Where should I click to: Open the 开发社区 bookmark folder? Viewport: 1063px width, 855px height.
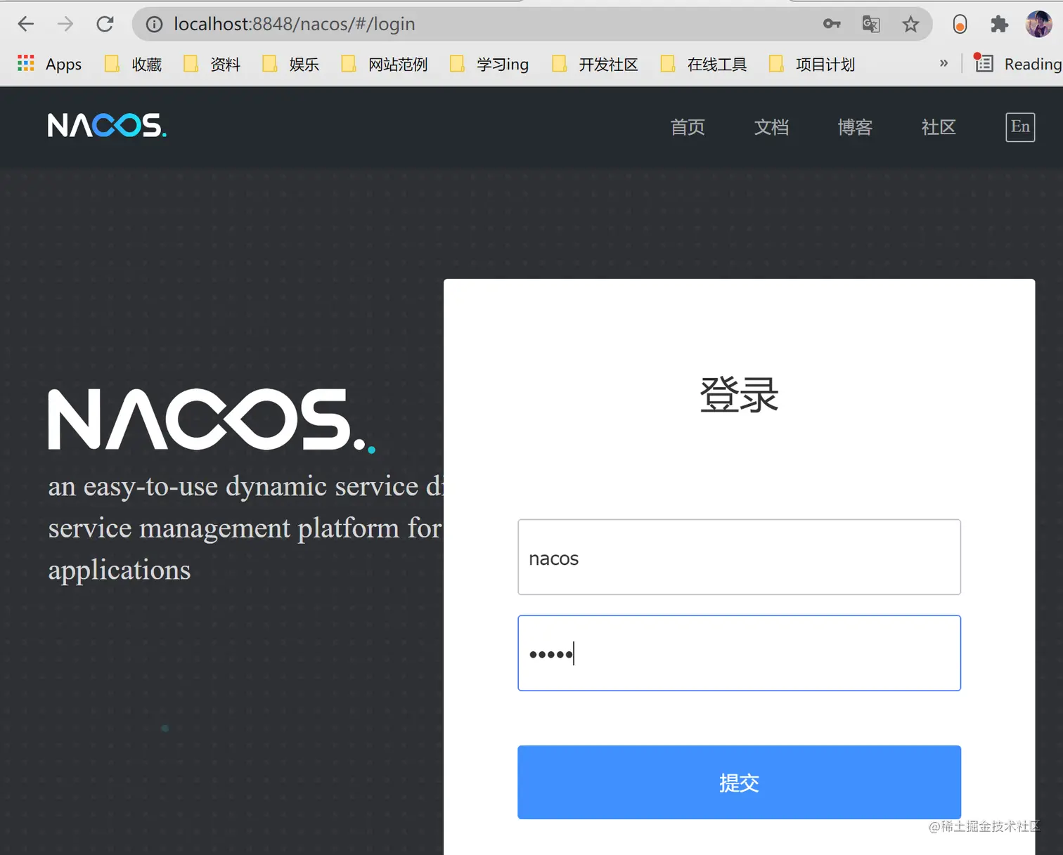pyautogui.click(x=595, y=64)
